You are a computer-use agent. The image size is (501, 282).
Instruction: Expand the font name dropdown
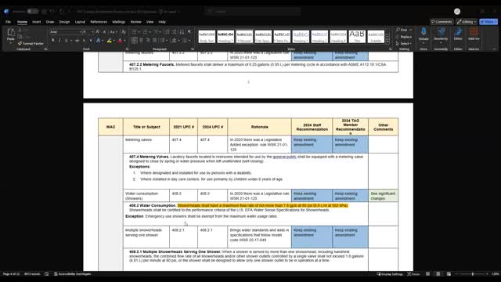81,31
